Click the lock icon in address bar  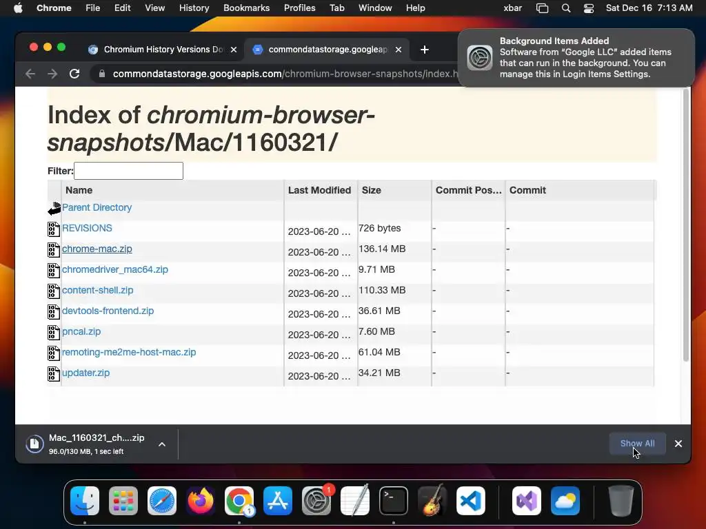pos(102,74)
